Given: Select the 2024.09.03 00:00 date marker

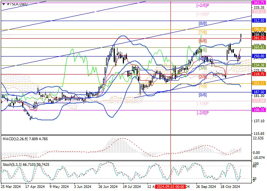Looking at the screenshot, I should 170,186.
